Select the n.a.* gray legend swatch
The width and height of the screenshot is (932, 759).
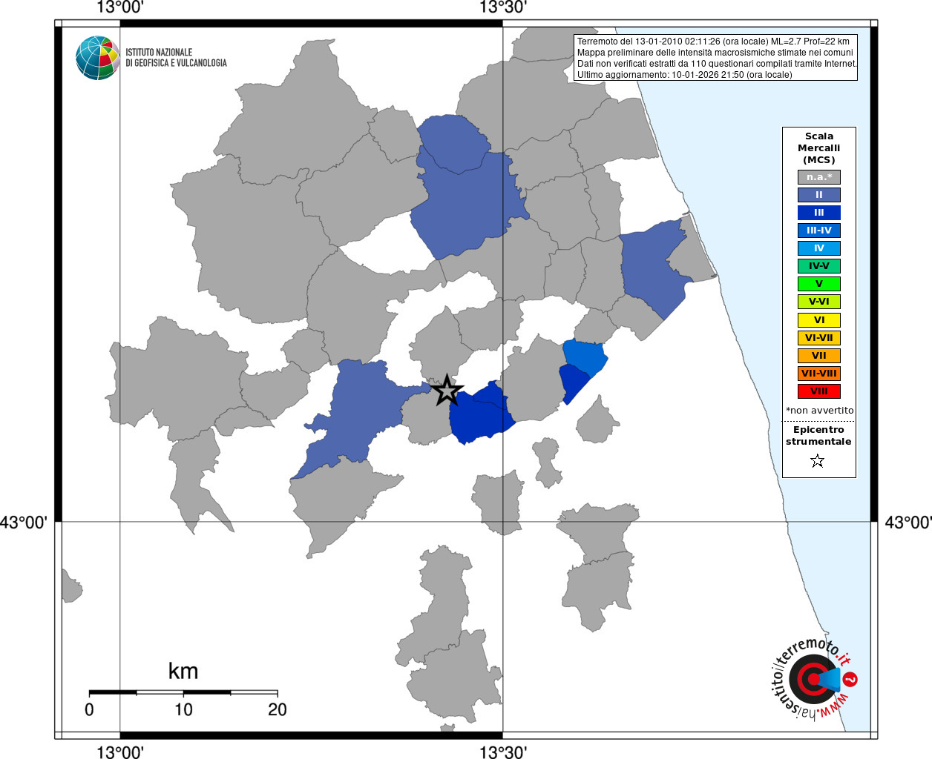click(x=819, y=177)
